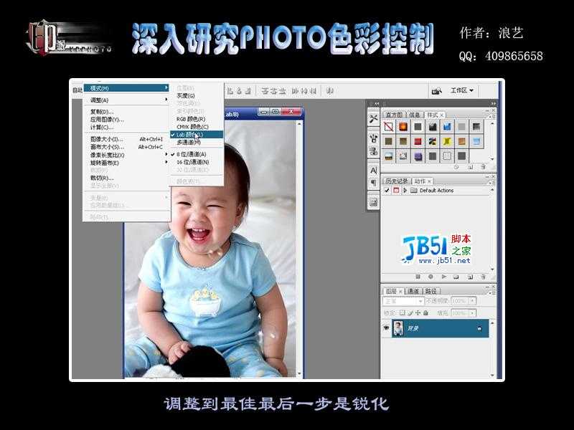The image size is (574, 430).
Task: Click the record button in the Actions panel
Action: point(431,277)
